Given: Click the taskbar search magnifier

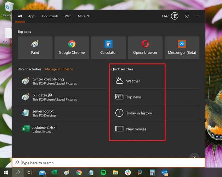Looking at the screenshot, I should coord(18,172).
